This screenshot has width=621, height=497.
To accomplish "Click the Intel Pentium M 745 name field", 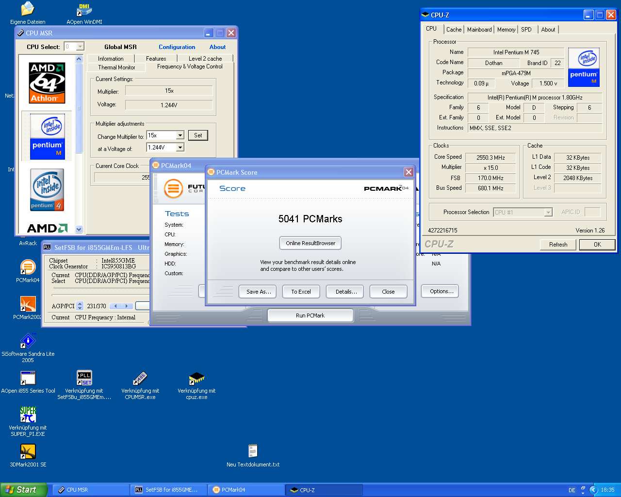I will click(x=516, y=52).
